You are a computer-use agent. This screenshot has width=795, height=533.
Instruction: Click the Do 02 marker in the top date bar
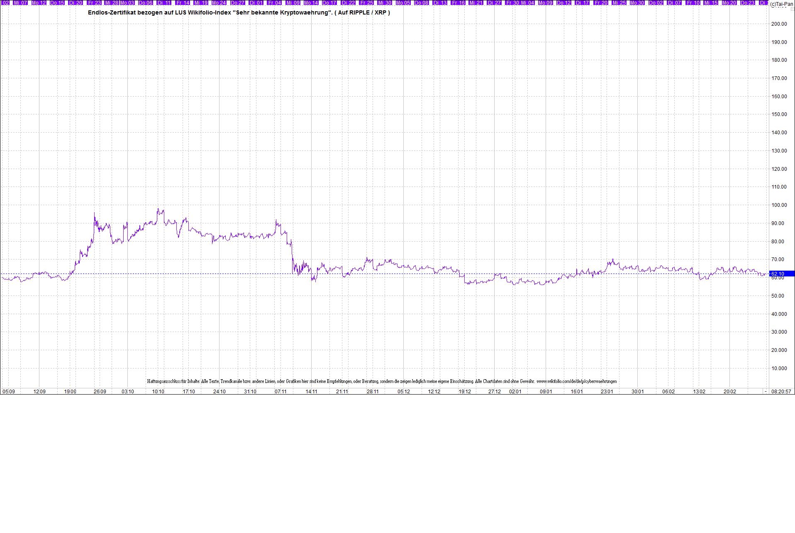pos(656,2)
